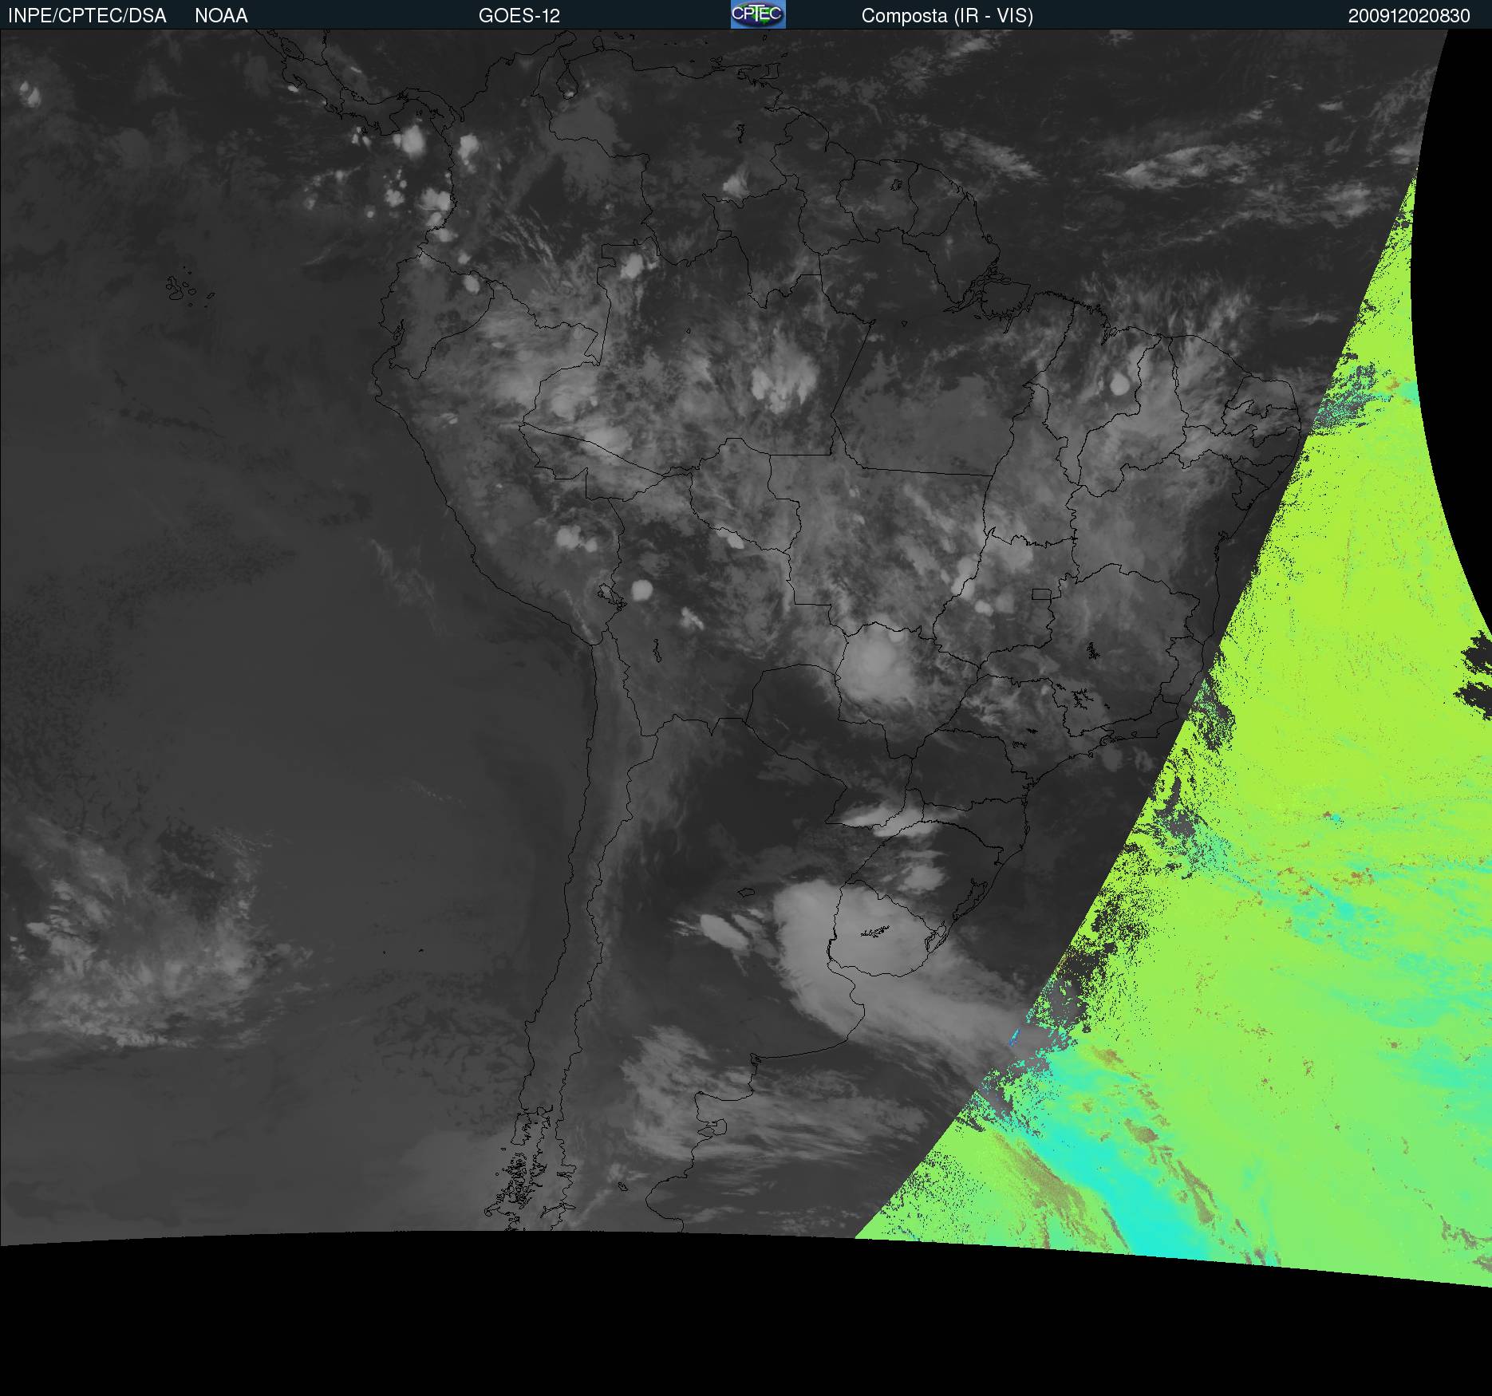Click the Composta (IR - VIS) title
The width and height of the screenshot is (1492, 1396).
[x=947, y=16]
